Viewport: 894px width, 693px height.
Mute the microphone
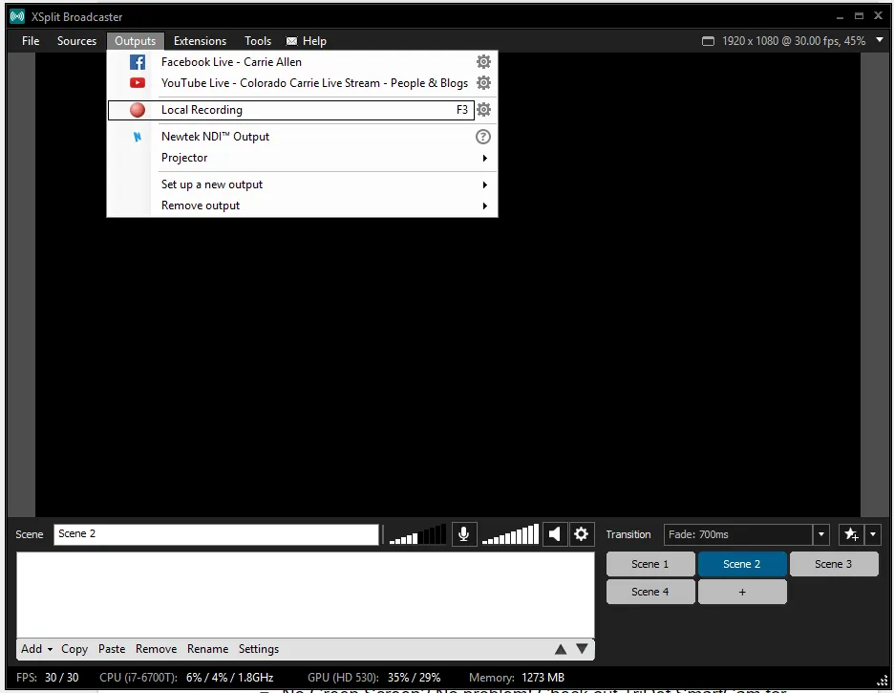click(463, 534)
